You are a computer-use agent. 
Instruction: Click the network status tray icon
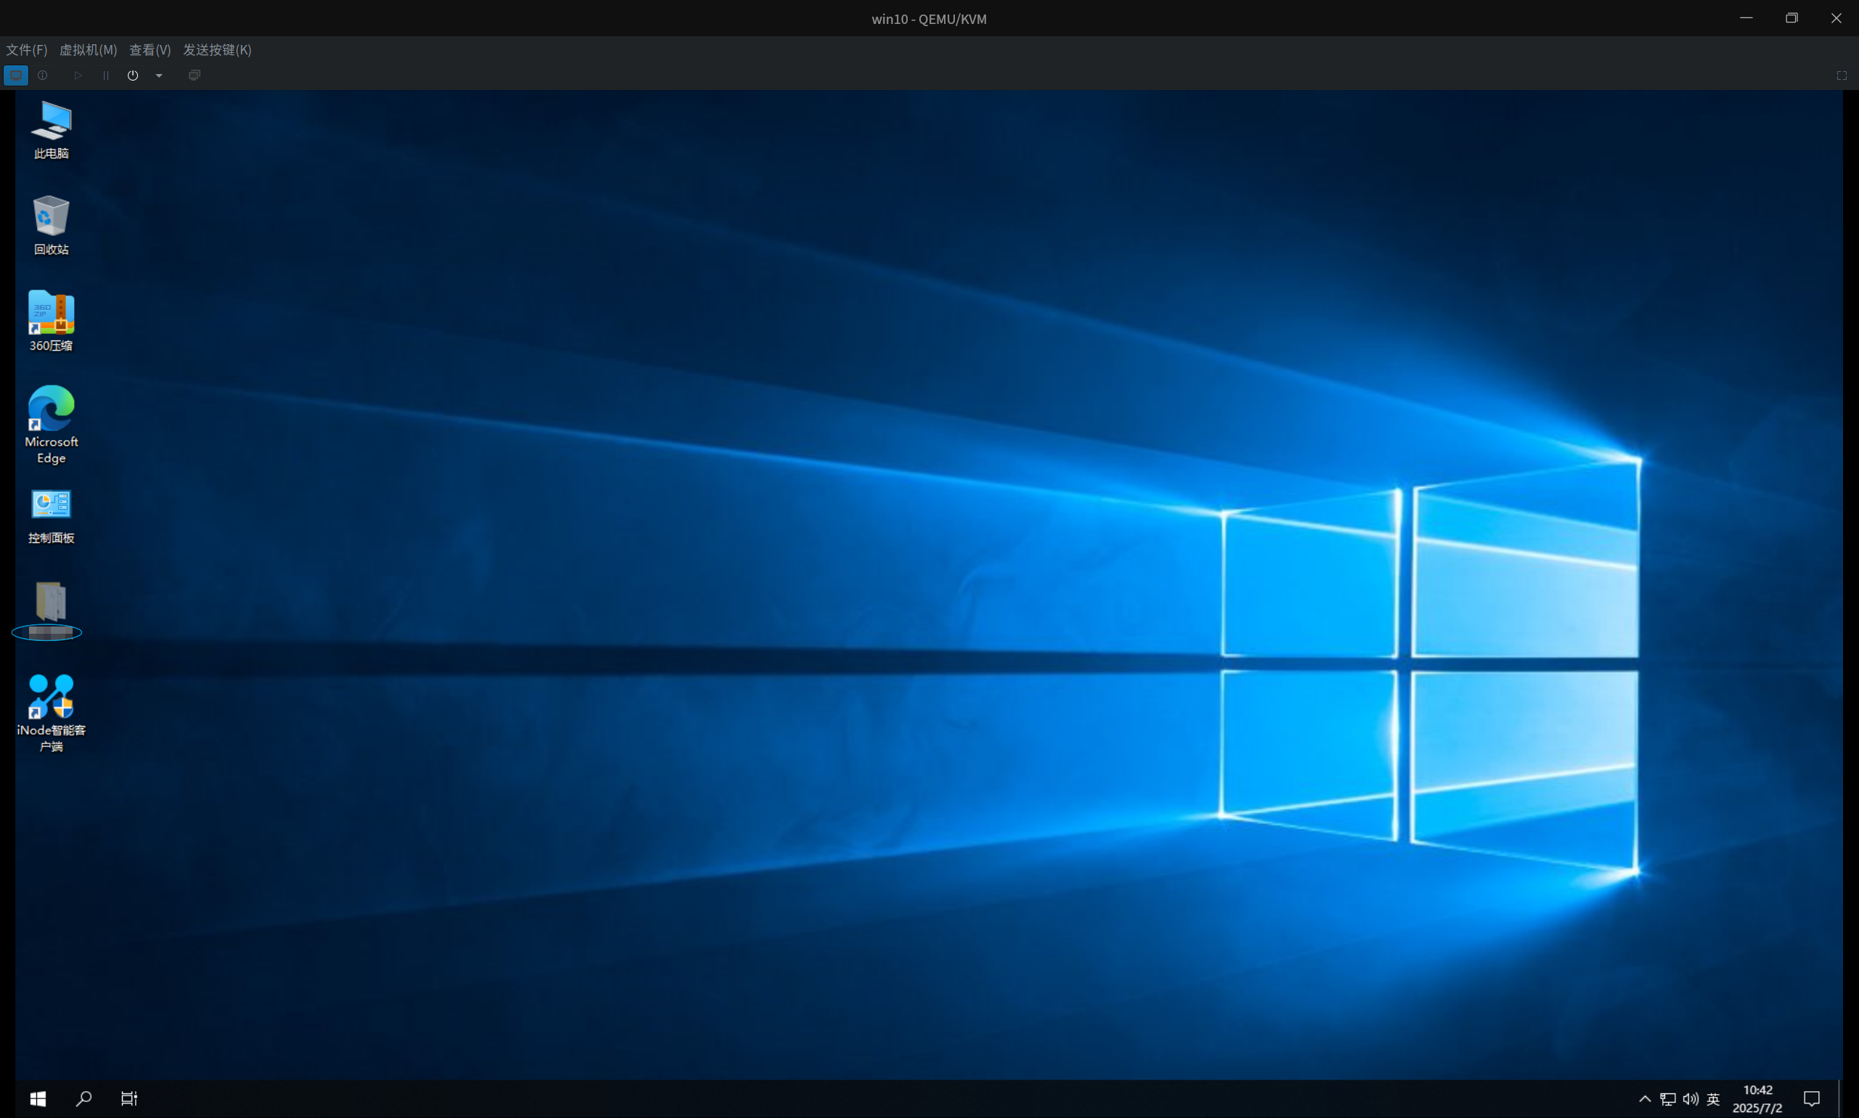1668,1099
